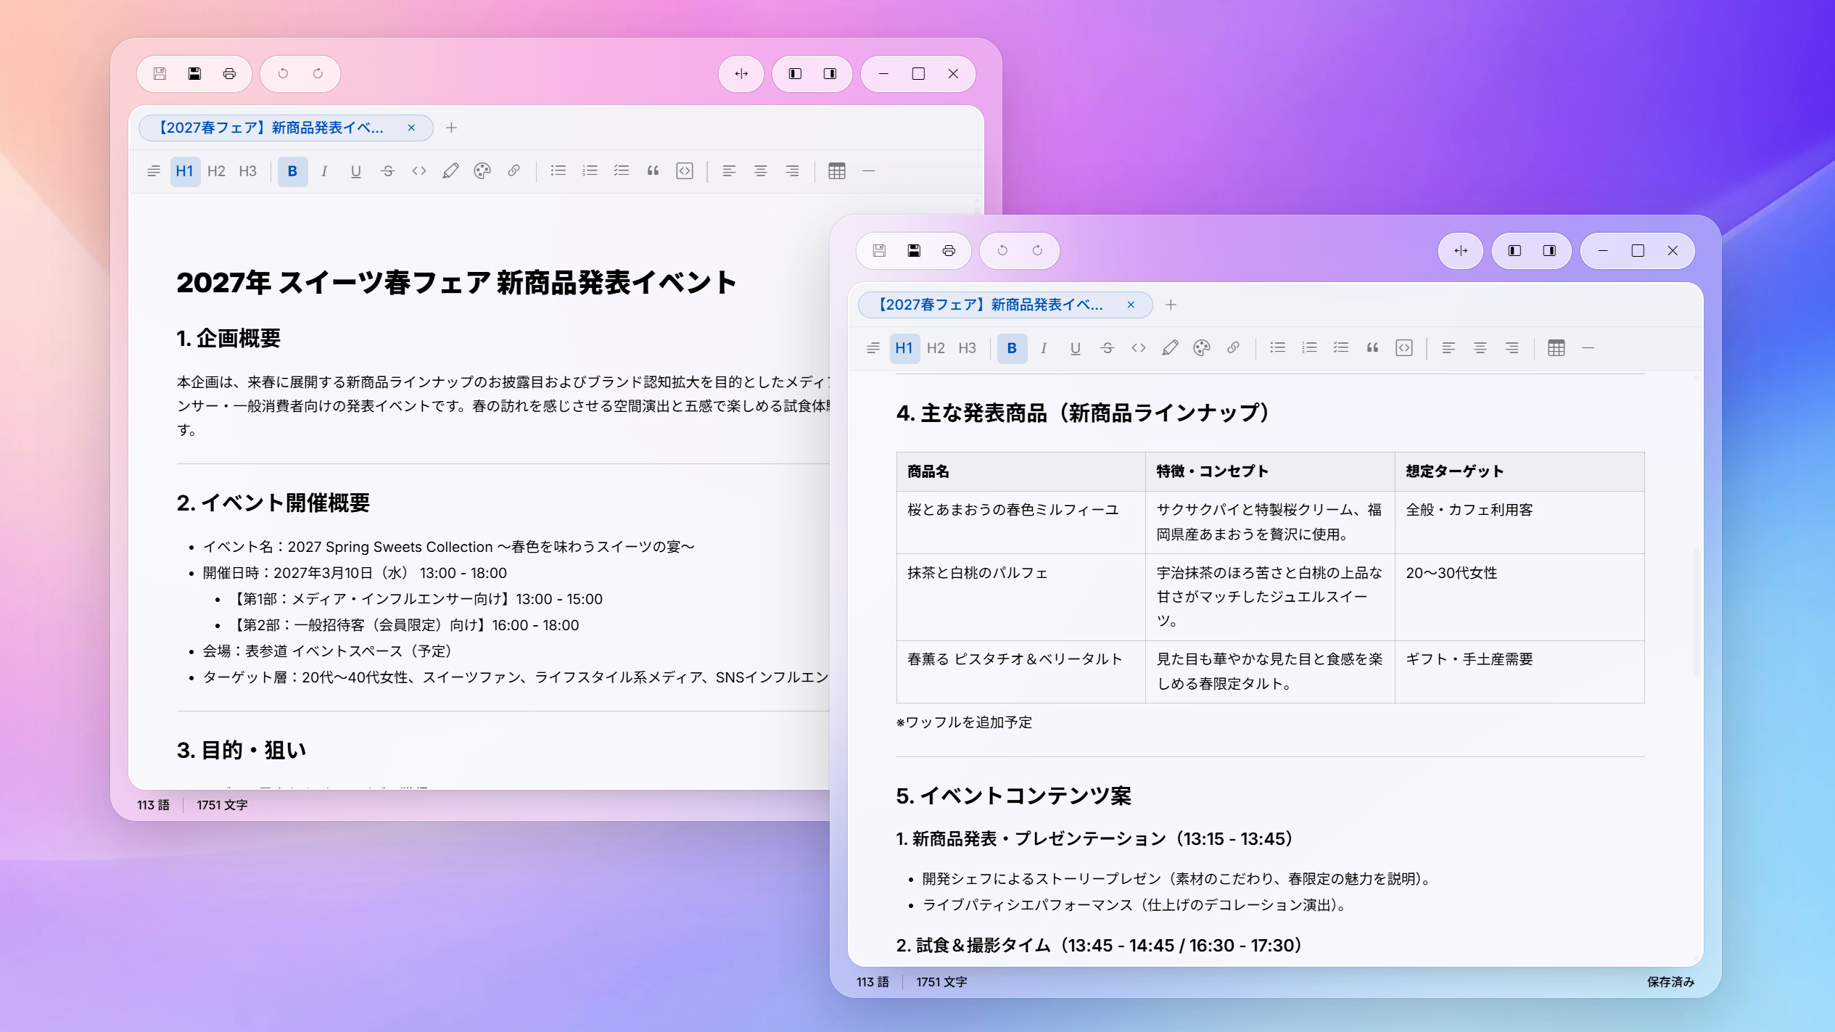The image size is (1835, 1032).
Task: Add new tab in back window
Action: click(451, 128)
